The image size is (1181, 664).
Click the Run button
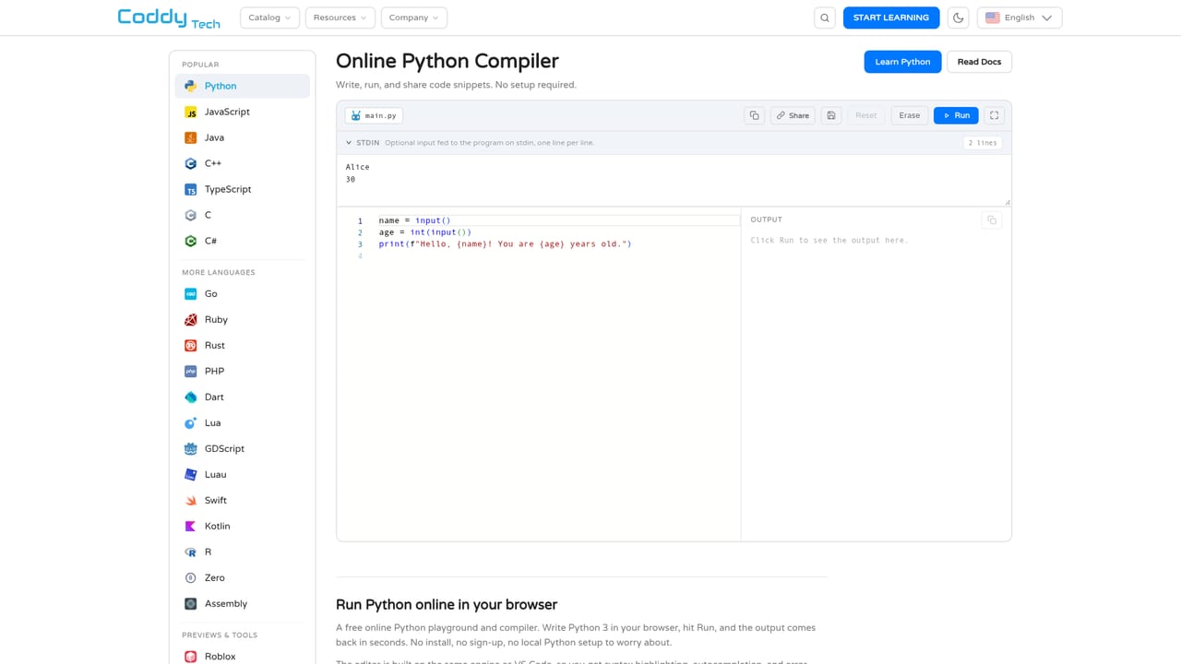(956, 115)
